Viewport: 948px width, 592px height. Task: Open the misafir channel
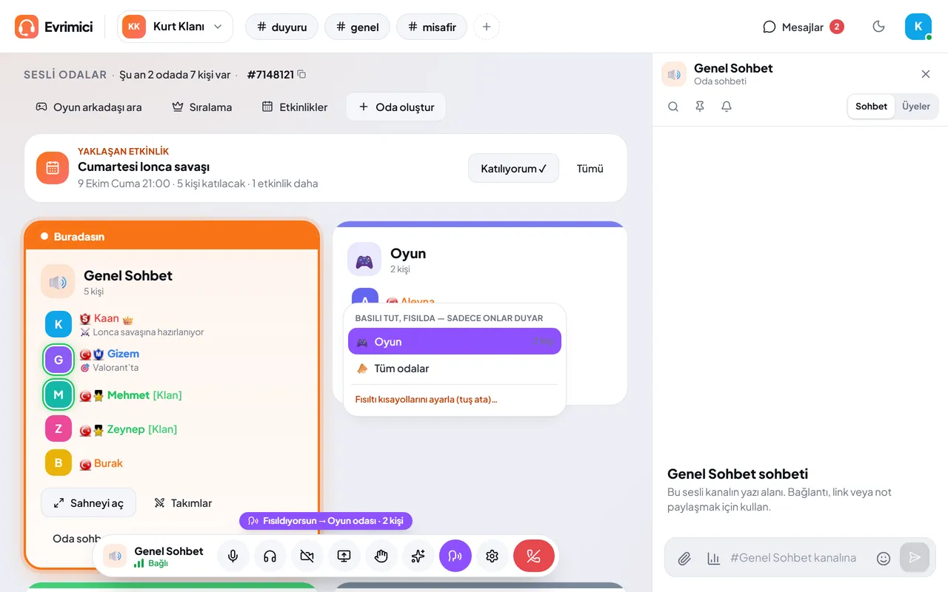[433, 27]
